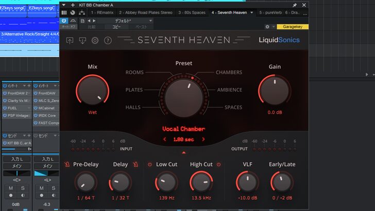
Task: Select the HALLS preset category
Action: pos(133,107)
